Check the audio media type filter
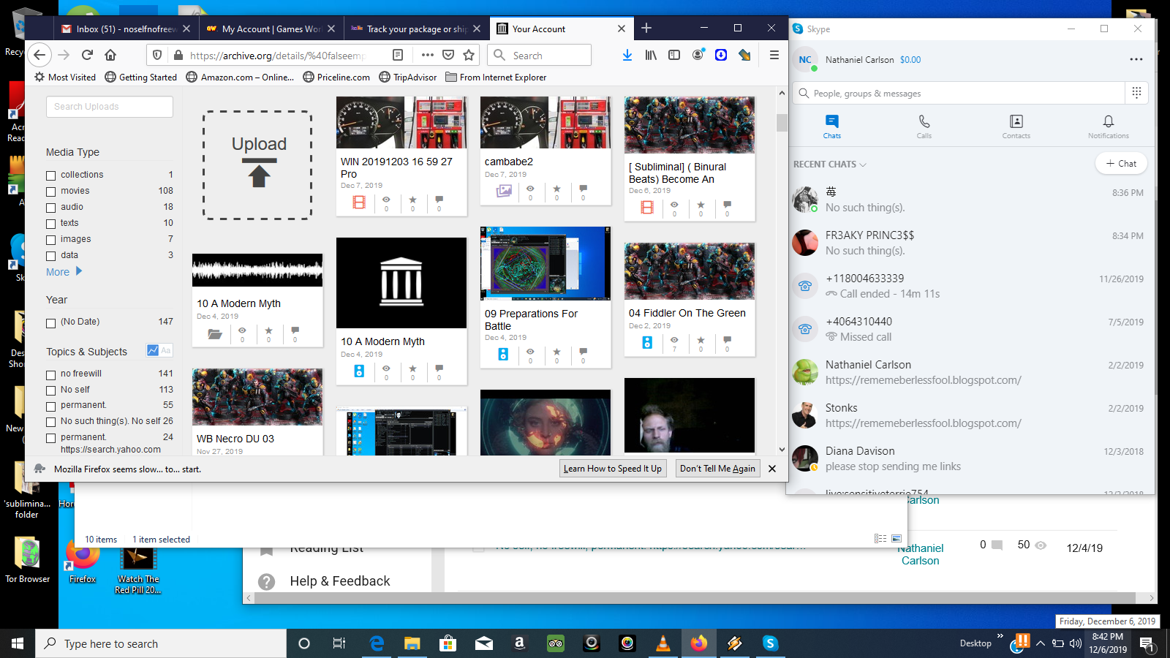 (x=51, y=208)
